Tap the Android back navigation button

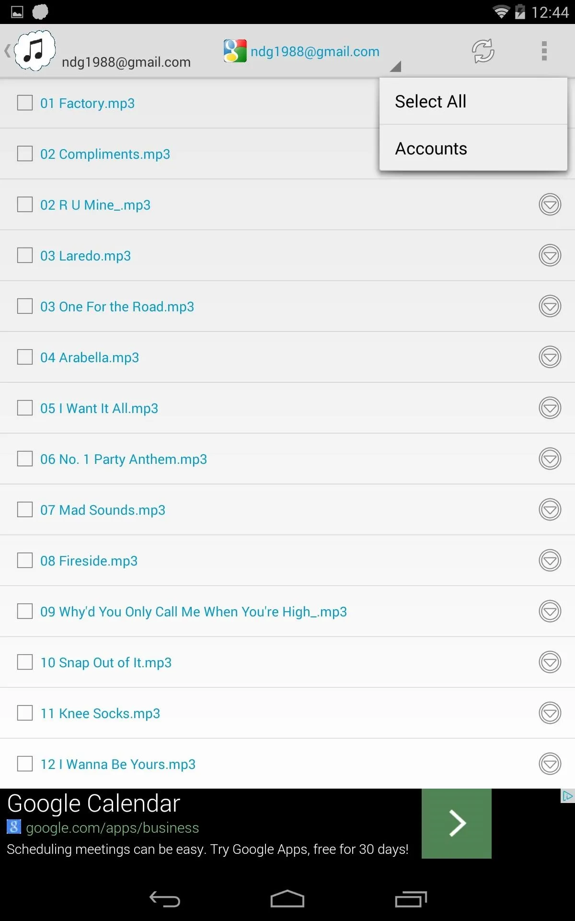point(165,899)
